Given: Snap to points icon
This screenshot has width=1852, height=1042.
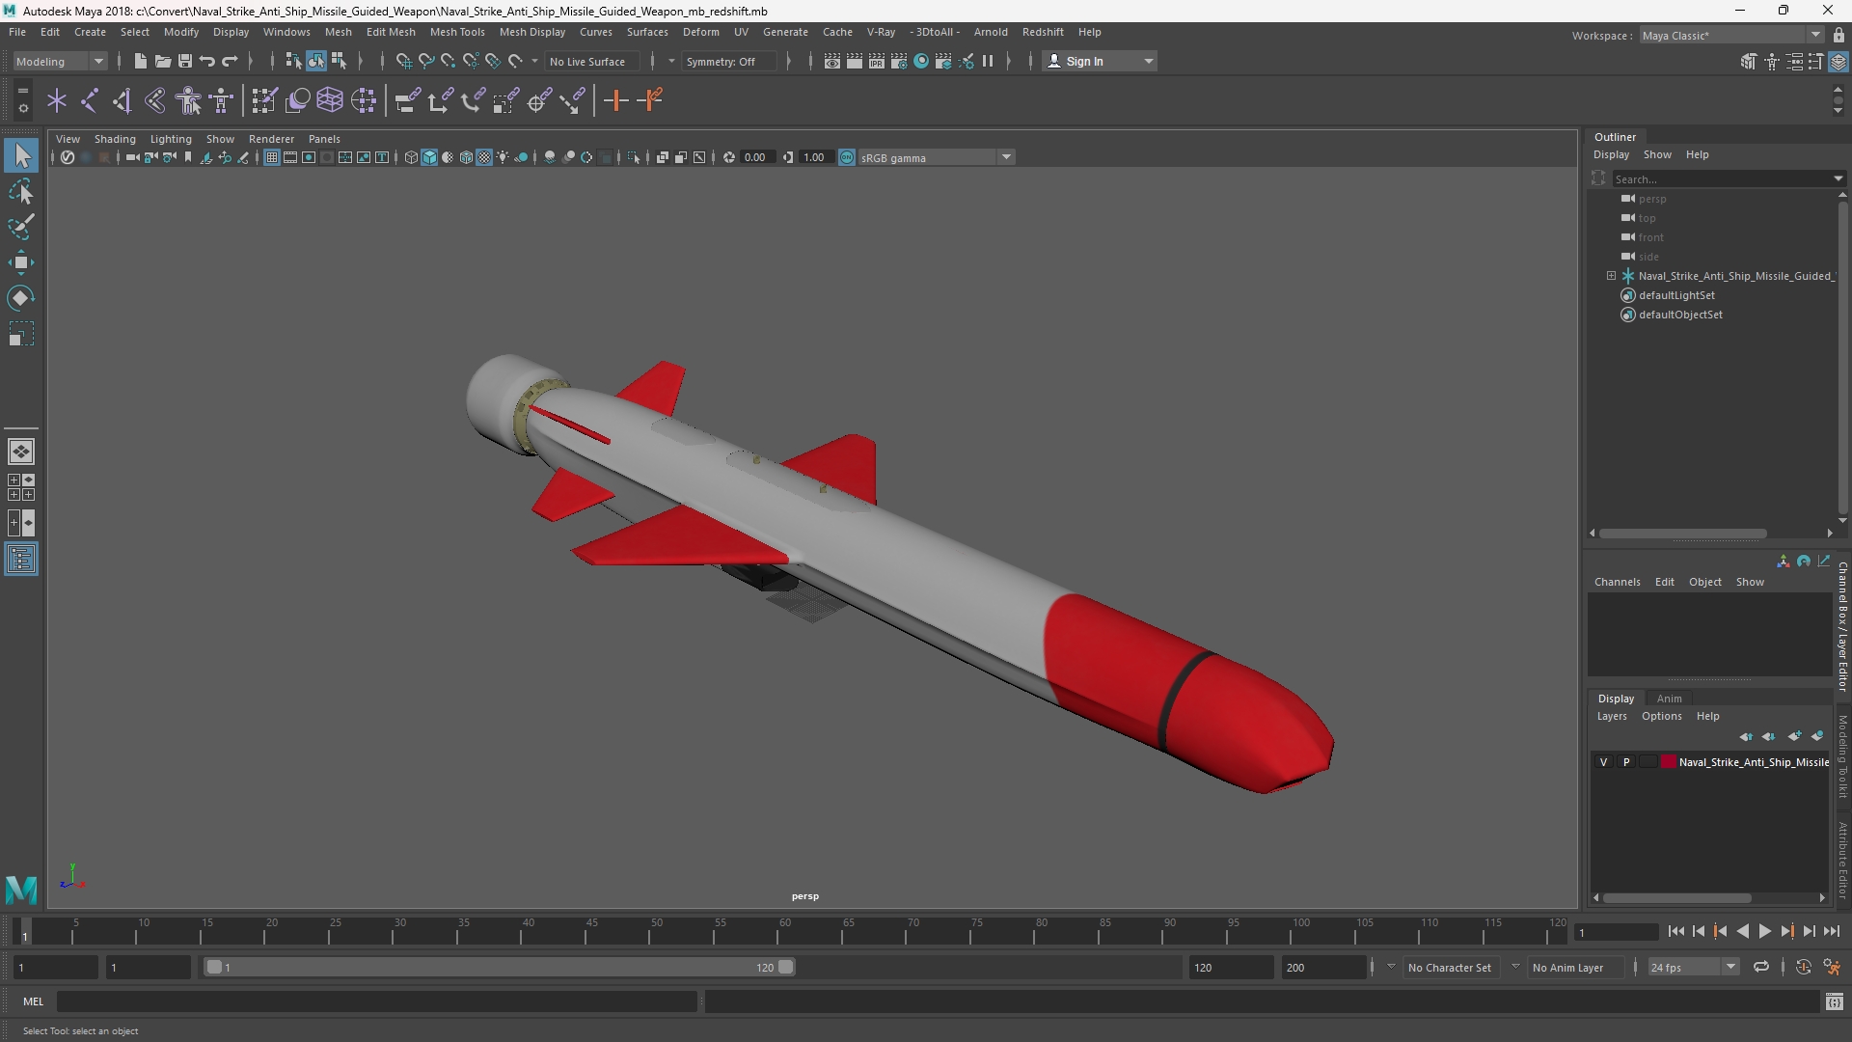Looking at the screenshot, I should (x=448, y=61).
